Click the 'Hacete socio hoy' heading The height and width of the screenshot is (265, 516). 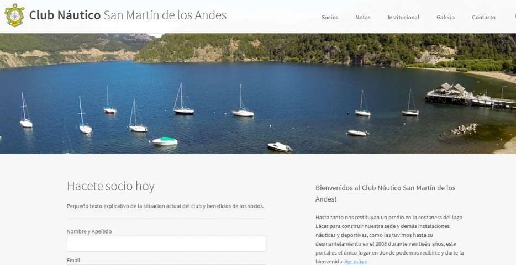(110, 186)
